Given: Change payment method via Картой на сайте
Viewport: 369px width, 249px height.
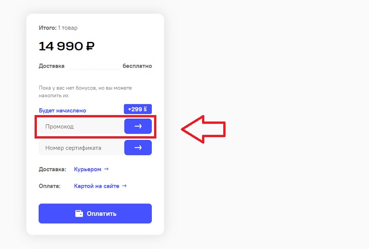Looking at the screenshot, I should click(97, 186).
